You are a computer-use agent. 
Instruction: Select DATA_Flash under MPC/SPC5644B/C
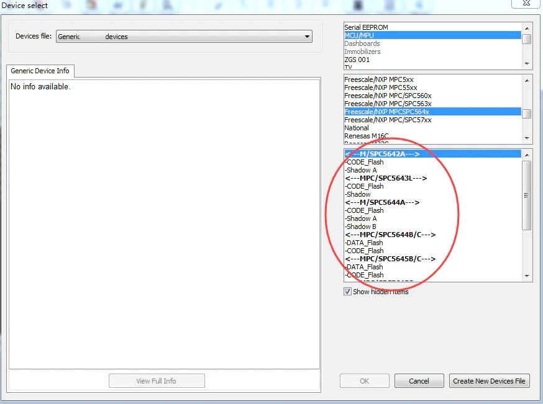[364, 243]
